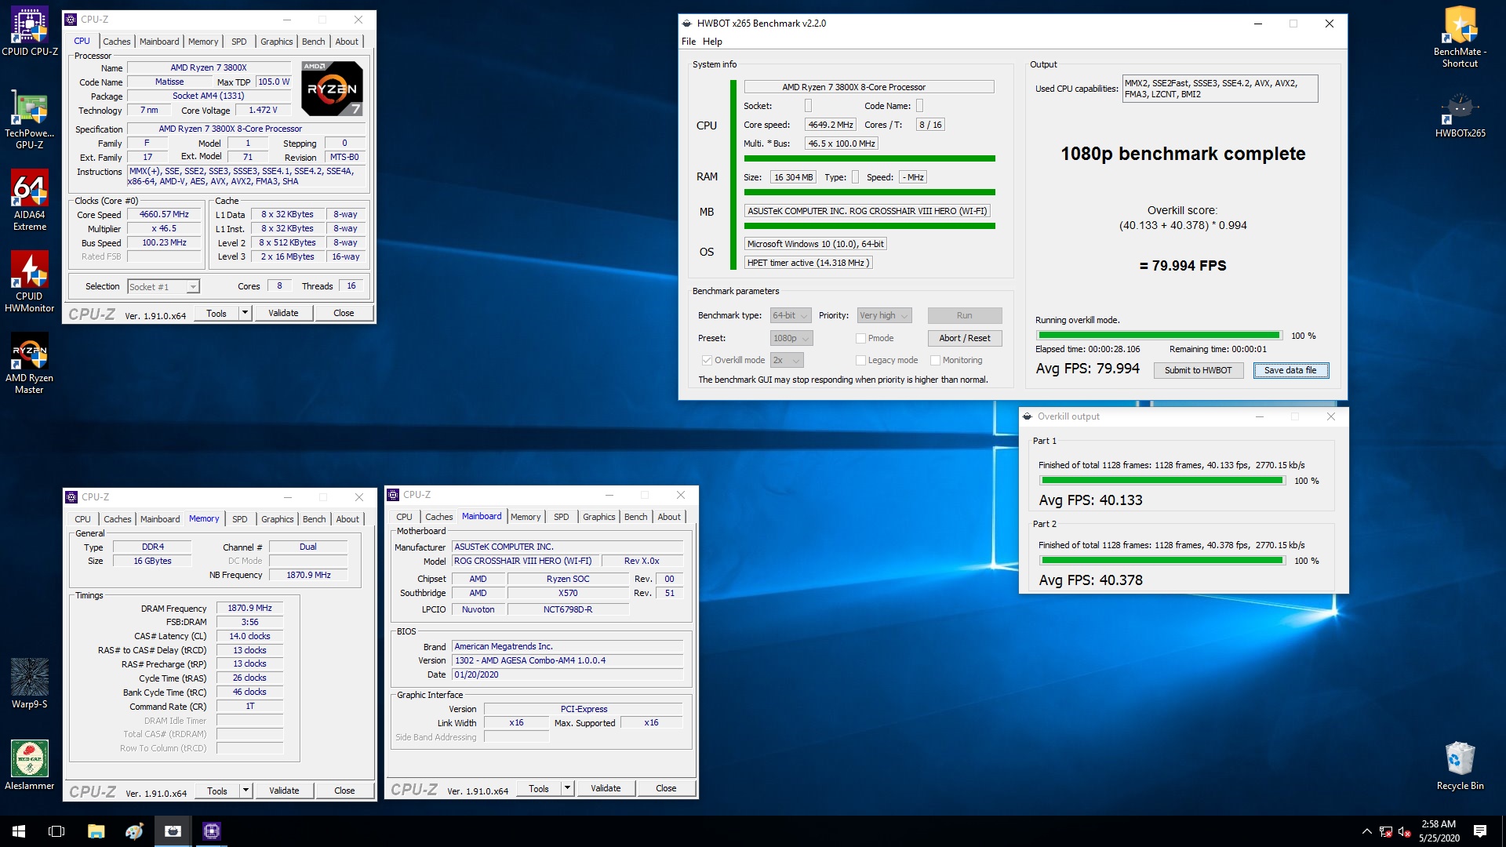
Task: Click the Paint app taskbar icon
Action: tap(134, 831)
